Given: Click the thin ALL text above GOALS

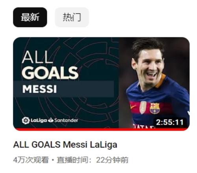Looking at the screenshot, I should coord(37,57).
